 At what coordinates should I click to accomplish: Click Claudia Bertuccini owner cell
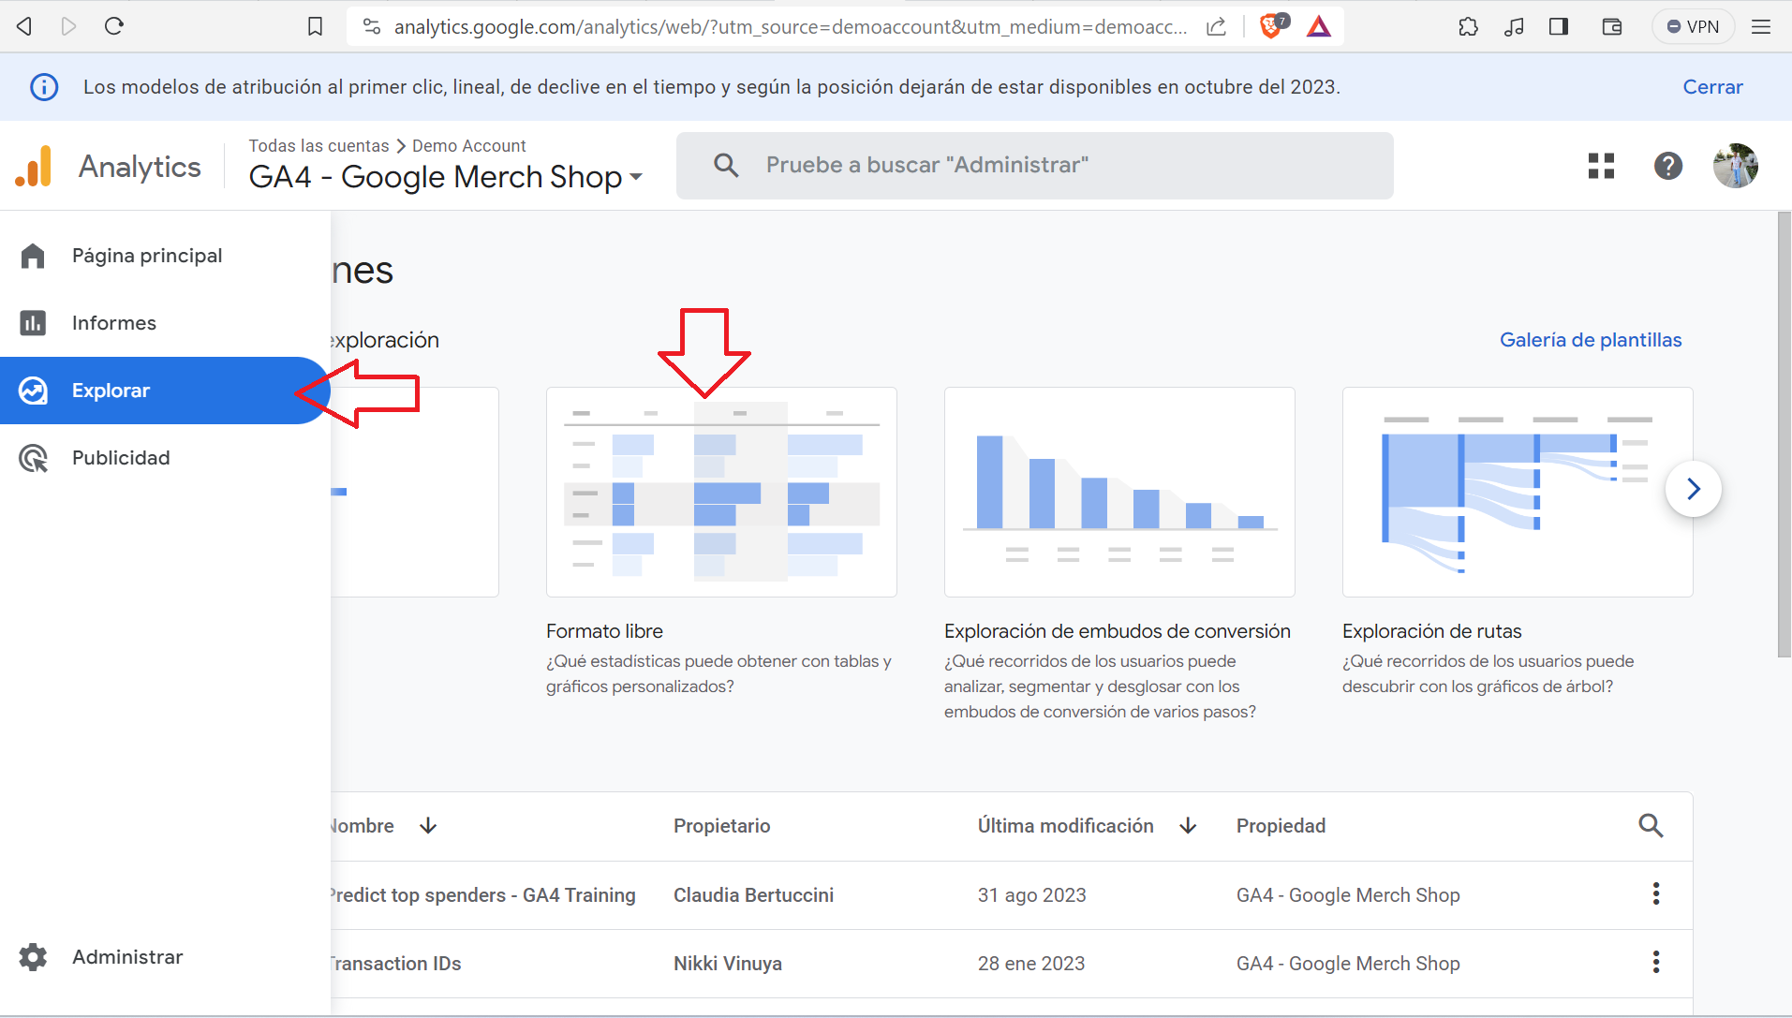753,895
